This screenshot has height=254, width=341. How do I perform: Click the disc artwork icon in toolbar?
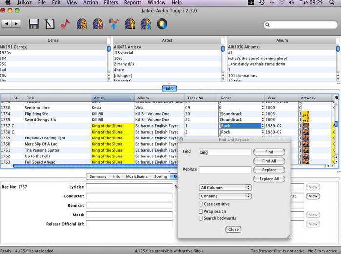pyautogui.click(x=162, y=24)
